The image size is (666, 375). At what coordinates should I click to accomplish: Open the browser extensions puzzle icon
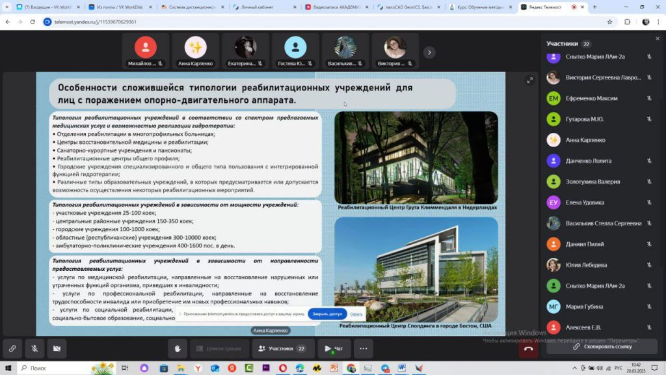coord(628,21)
